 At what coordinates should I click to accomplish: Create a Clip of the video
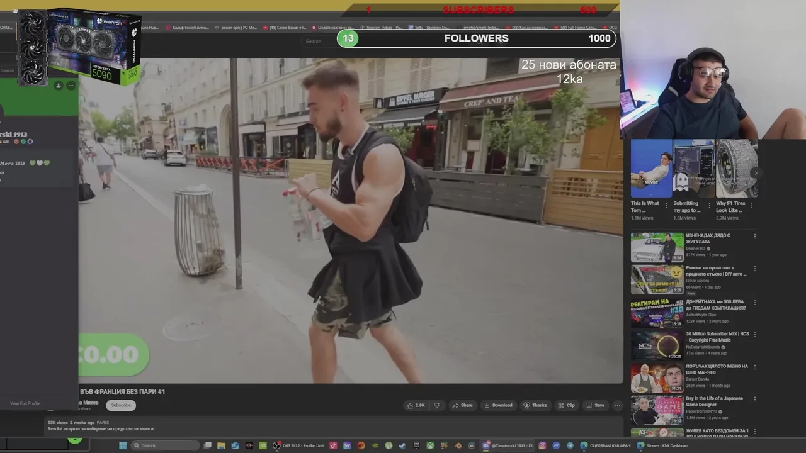coord(566,405)
